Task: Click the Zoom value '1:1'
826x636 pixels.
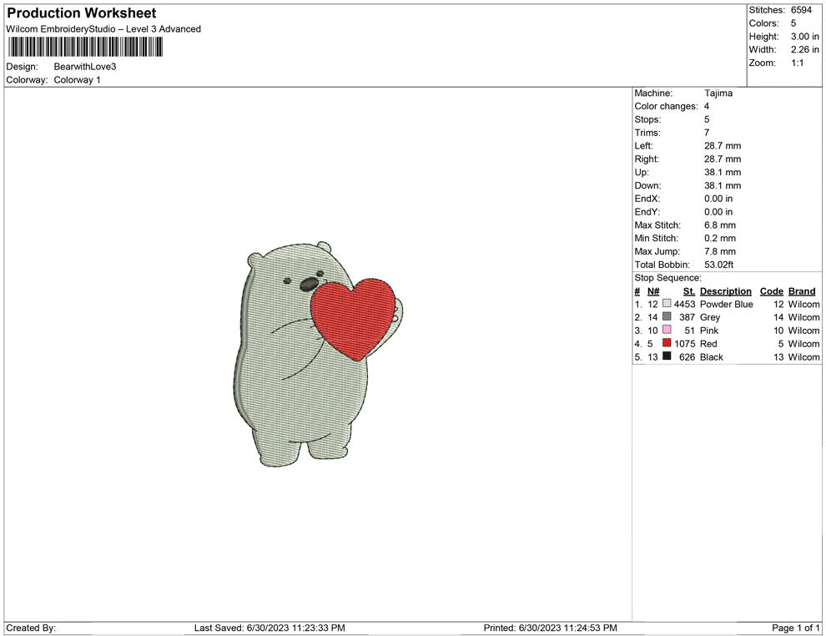Action: (x=798, y=63)
